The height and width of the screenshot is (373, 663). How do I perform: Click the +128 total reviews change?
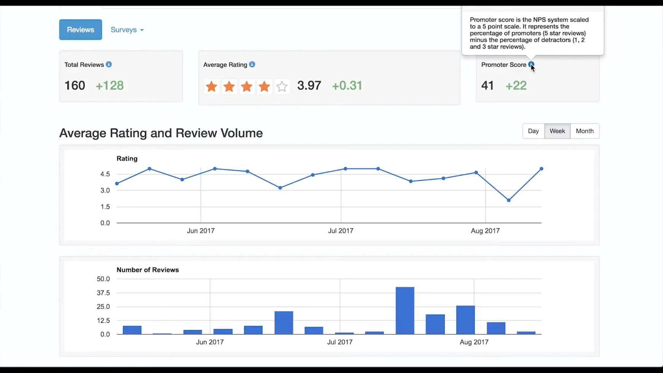click(110, 85)
